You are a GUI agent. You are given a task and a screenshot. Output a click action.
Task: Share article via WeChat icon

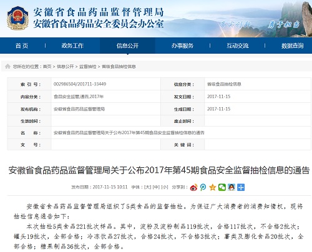coord(222,187)
